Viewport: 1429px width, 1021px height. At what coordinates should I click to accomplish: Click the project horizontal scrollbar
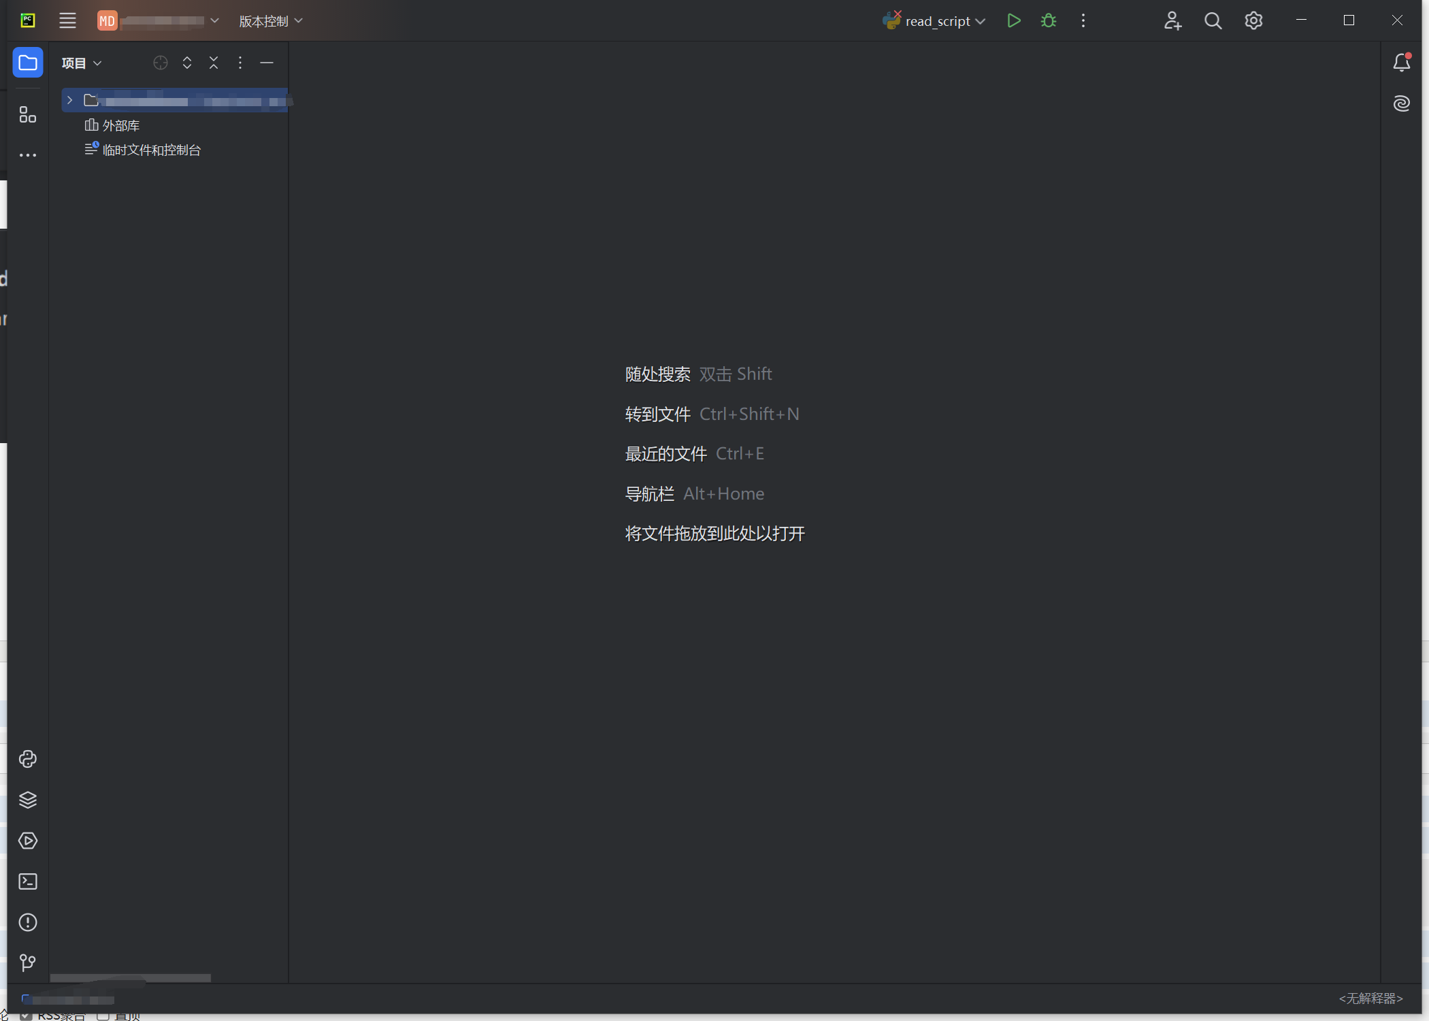pos(131,978)
